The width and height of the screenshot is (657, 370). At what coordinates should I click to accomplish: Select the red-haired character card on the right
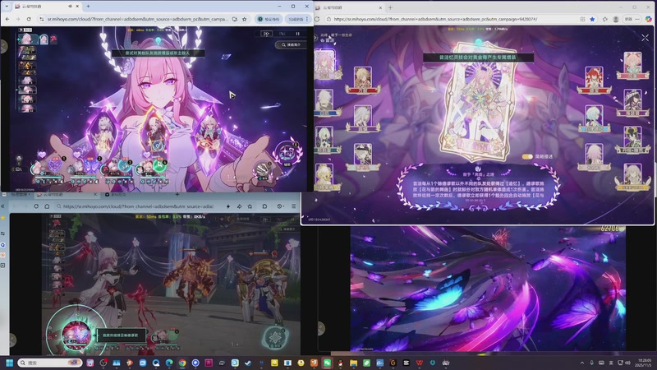coord(594,80)
